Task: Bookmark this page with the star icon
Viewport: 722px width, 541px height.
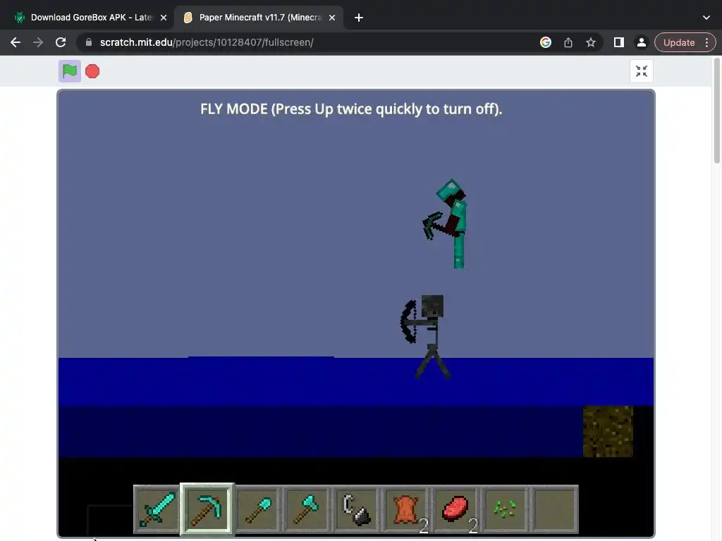Action: pyautogui.click(x=591, y=42)
